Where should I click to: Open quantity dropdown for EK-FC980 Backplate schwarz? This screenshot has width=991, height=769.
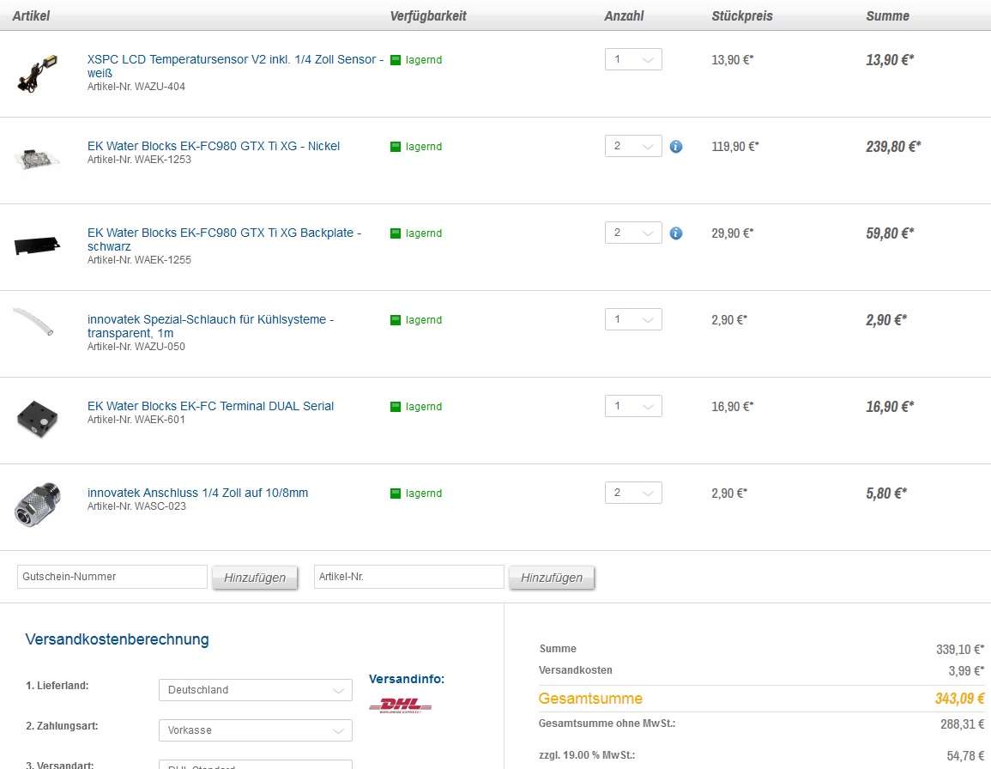633,233
